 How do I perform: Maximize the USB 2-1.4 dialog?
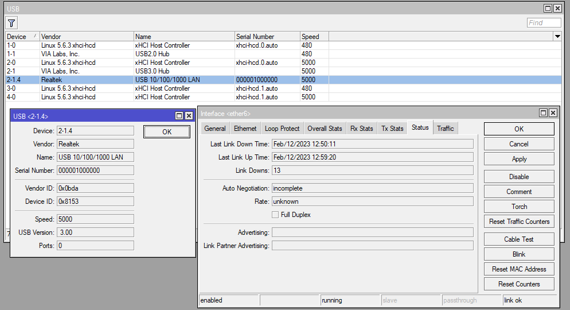[x=179, y=116]
